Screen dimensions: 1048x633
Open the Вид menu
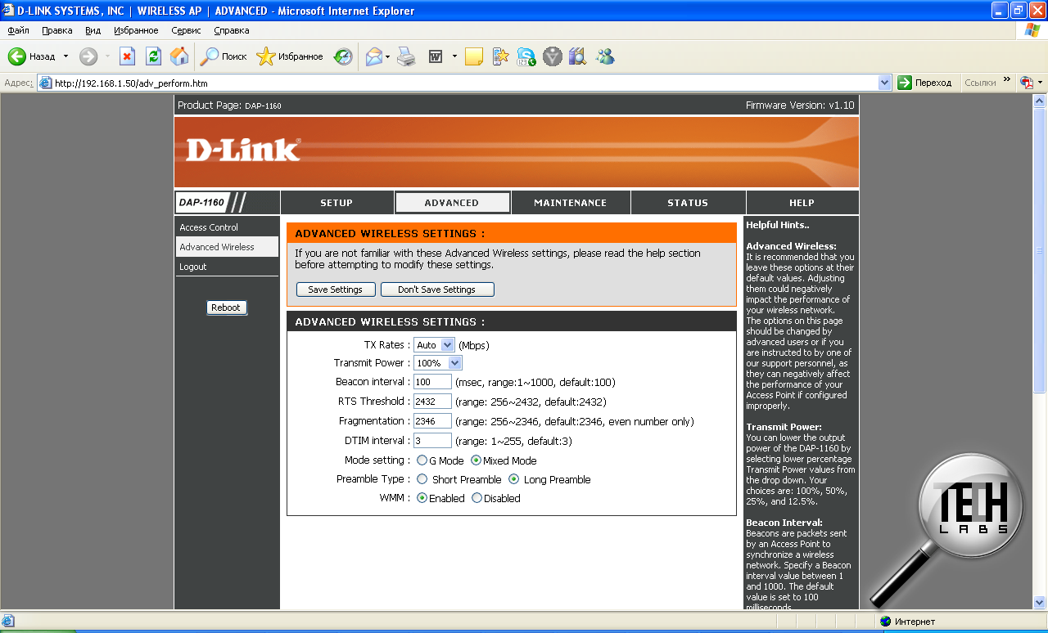click(93, 30)
